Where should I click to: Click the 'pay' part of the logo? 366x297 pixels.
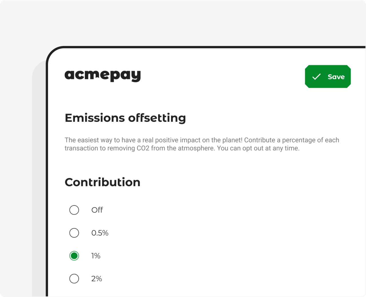click(126, 75)
